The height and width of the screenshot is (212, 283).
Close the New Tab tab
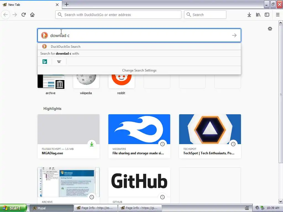[x=57, y=5]
